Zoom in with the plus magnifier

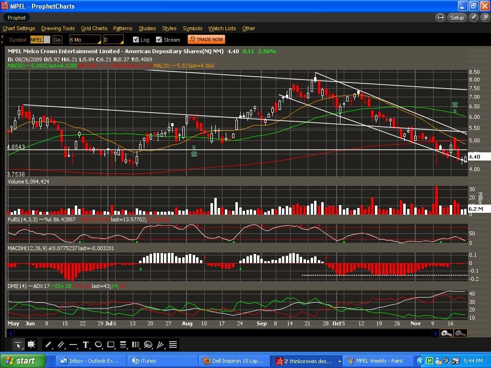coord(446,333)
